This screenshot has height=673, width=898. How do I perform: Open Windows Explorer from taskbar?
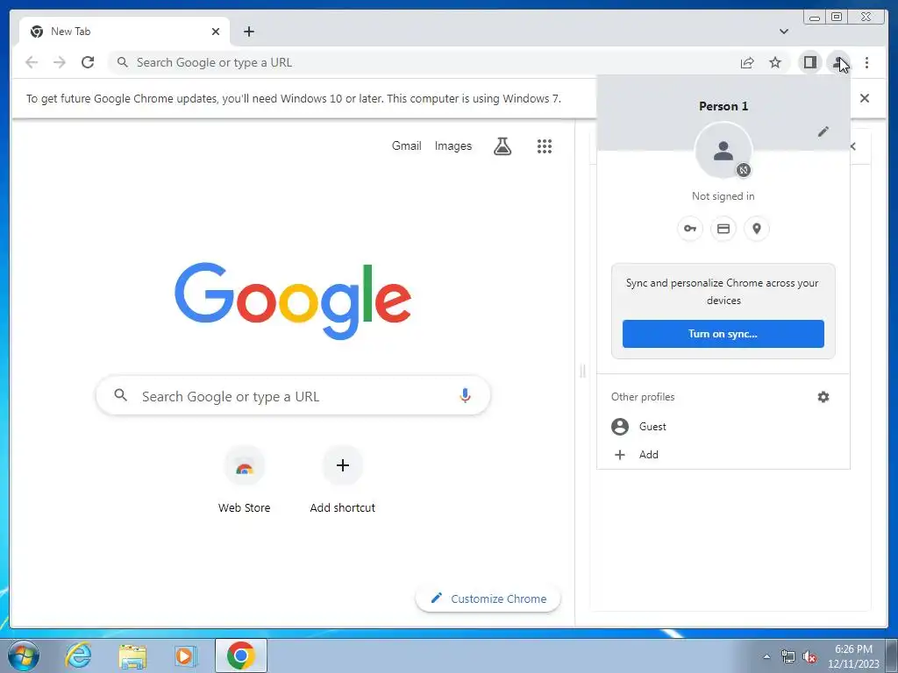[x=132, y=655]
